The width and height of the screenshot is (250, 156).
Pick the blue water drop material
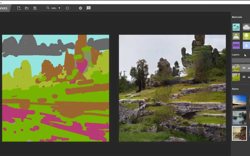pos(246,45)
